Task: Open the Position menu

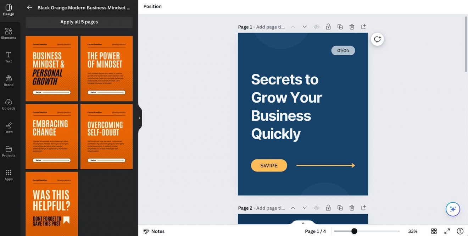Action: [152, 6]
